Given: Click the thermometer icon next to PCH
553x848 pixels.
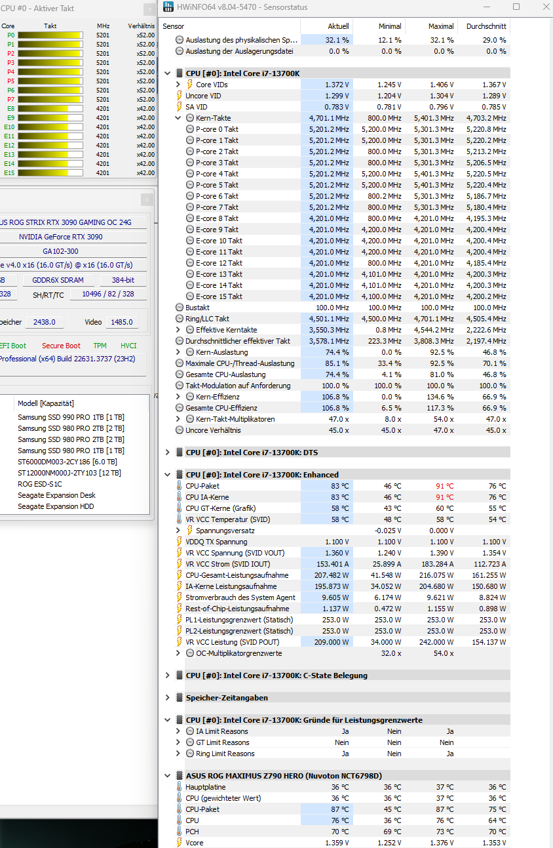Looking at the screenshot, I should (180, 832).
